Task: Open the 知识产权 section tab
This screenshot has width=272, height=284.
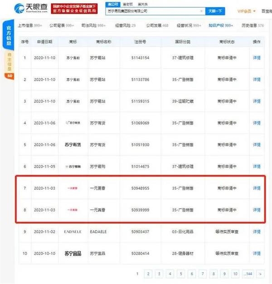Action: pos(221,25)
